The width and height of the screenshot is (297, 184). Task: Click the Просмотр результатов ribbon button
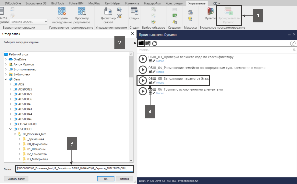click(x=82, y=15)
